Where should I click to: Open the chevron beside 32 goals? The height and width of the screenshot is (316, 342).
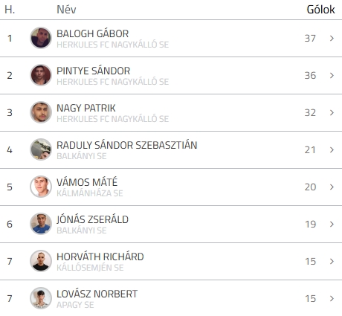pyautogui.click(x=332, y=112)
